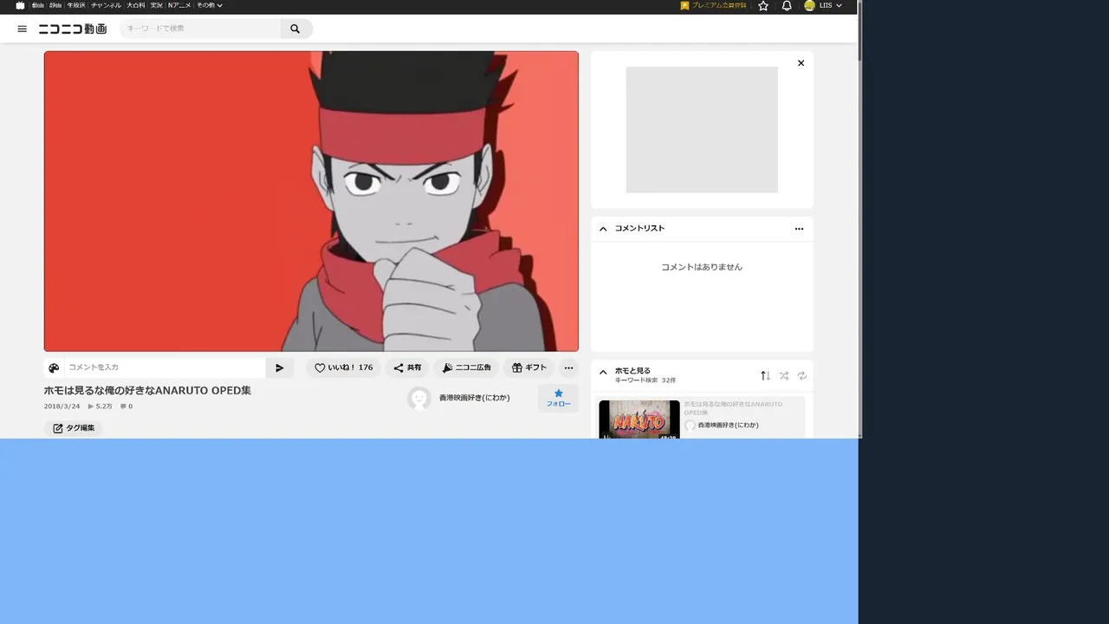Click the 5.2万 view count

pyautogui.click(x=101, y=406)
